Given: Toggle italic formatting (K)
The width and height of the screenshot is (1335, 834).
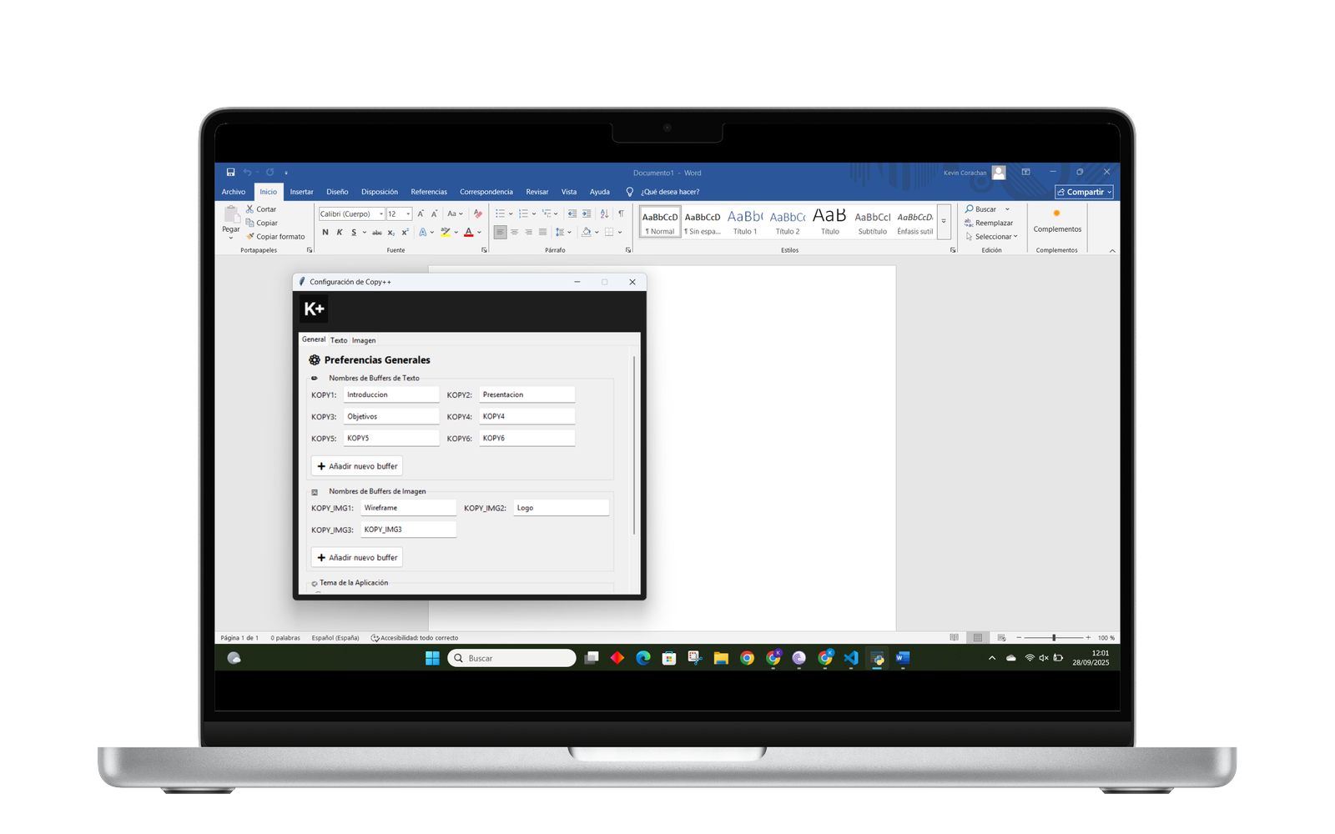Looking at the screenshot, I should [340, 233].
